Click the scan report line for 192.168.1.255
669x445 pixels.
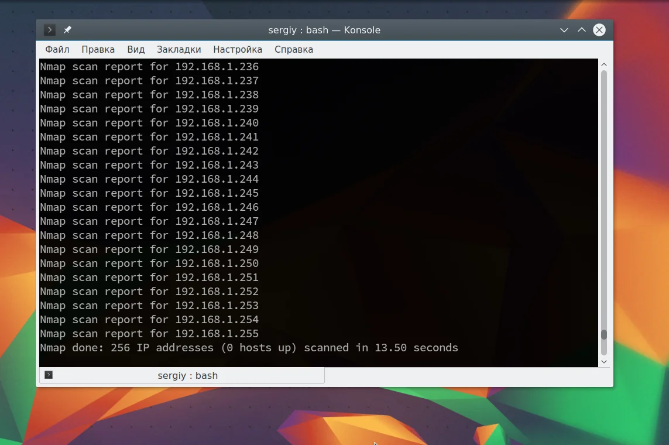point(149,334)
